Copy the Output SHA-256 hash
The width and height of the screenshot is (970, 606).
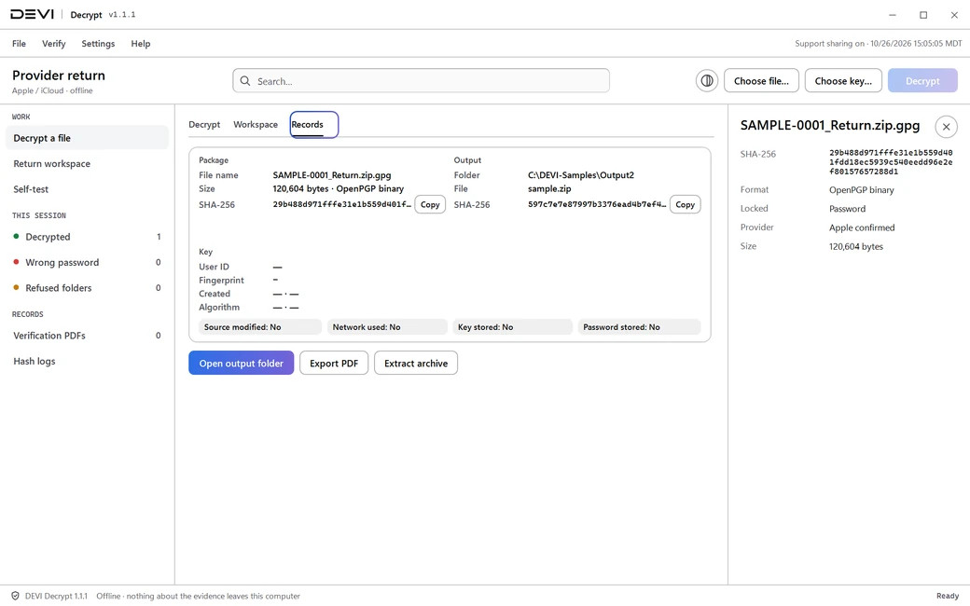tap(685, 205)
